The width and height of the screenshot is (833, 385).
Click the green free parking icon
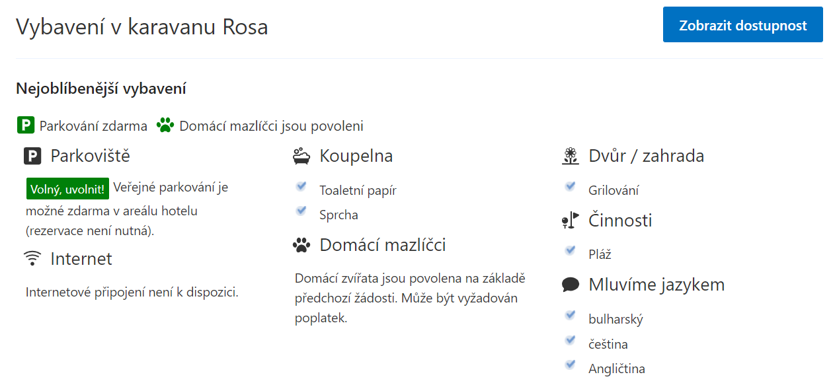click(25, 125)
